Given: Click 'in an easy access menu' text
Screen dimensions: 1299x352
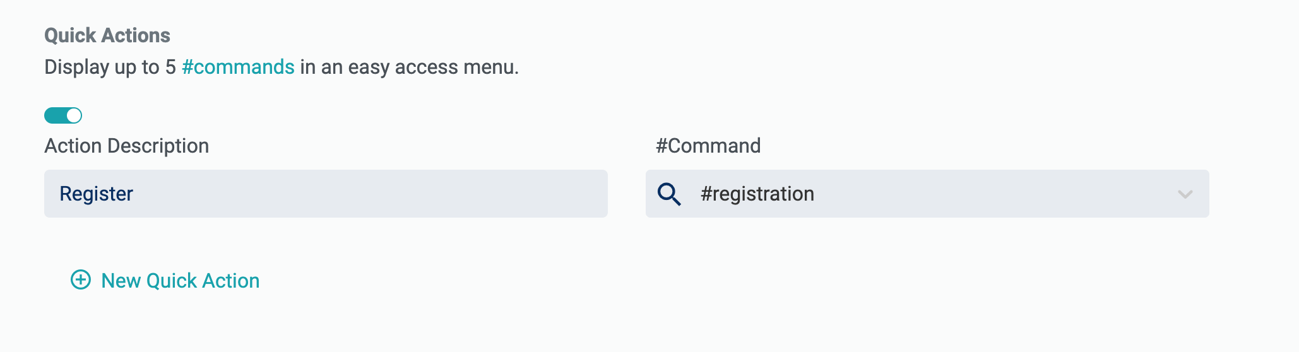Looking at the screenshot, I should pyautogui.click(x=409, y=67).
